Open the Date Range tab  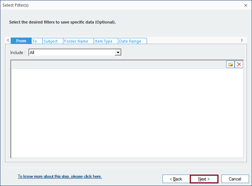(x=132, y=41)
